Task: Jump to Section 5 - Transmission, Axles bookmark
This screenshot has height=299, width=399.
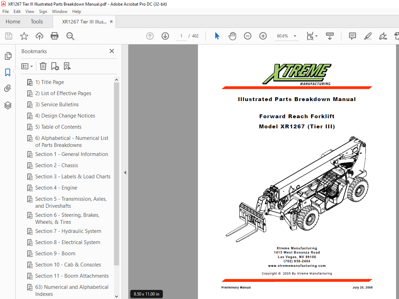Action: coord(71,202)
